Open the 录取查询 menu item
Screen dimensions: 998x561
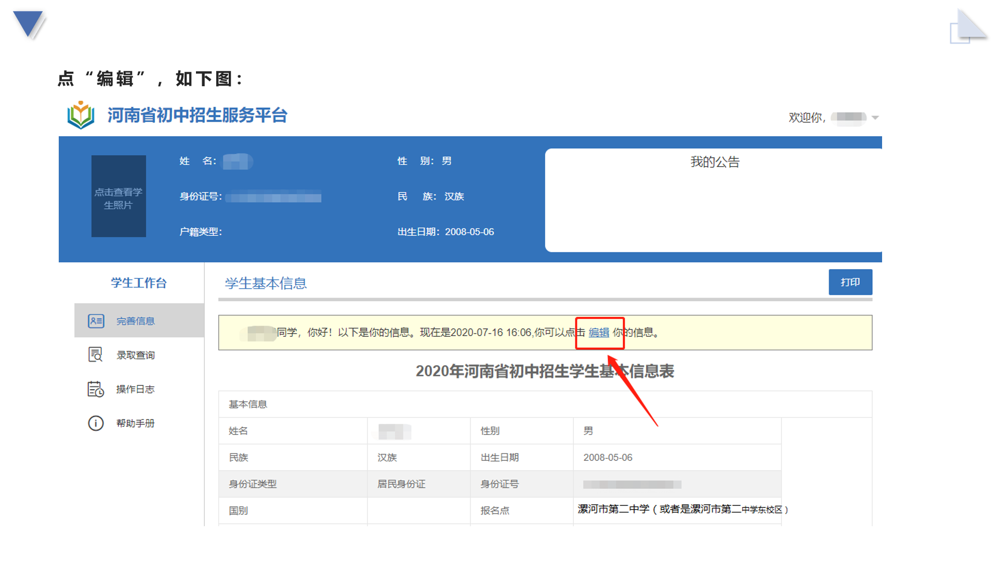pyautogui.click(x=135, y=355)
